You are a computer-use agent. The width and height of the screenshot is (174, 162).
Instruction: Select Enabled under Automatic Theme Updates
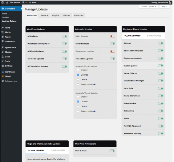point(78,97)
